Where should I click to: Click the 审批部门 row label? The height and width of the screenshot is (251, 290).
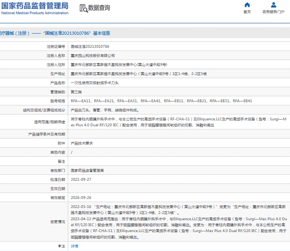tap(58, 170)
